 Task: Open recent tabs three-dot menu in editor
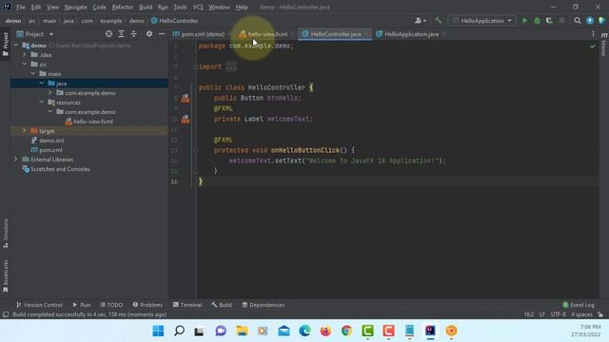[593, 34]
